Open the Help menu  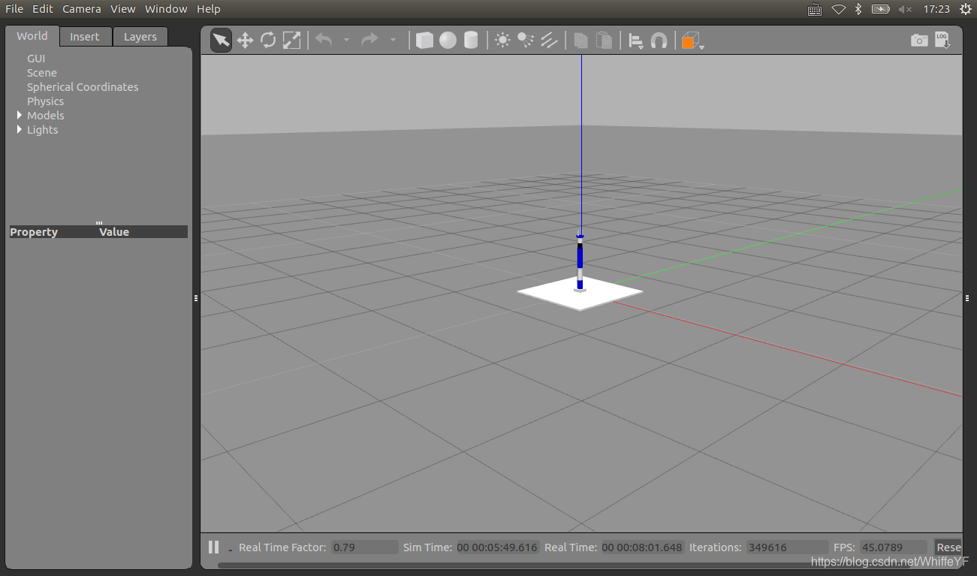click(209, 9)
